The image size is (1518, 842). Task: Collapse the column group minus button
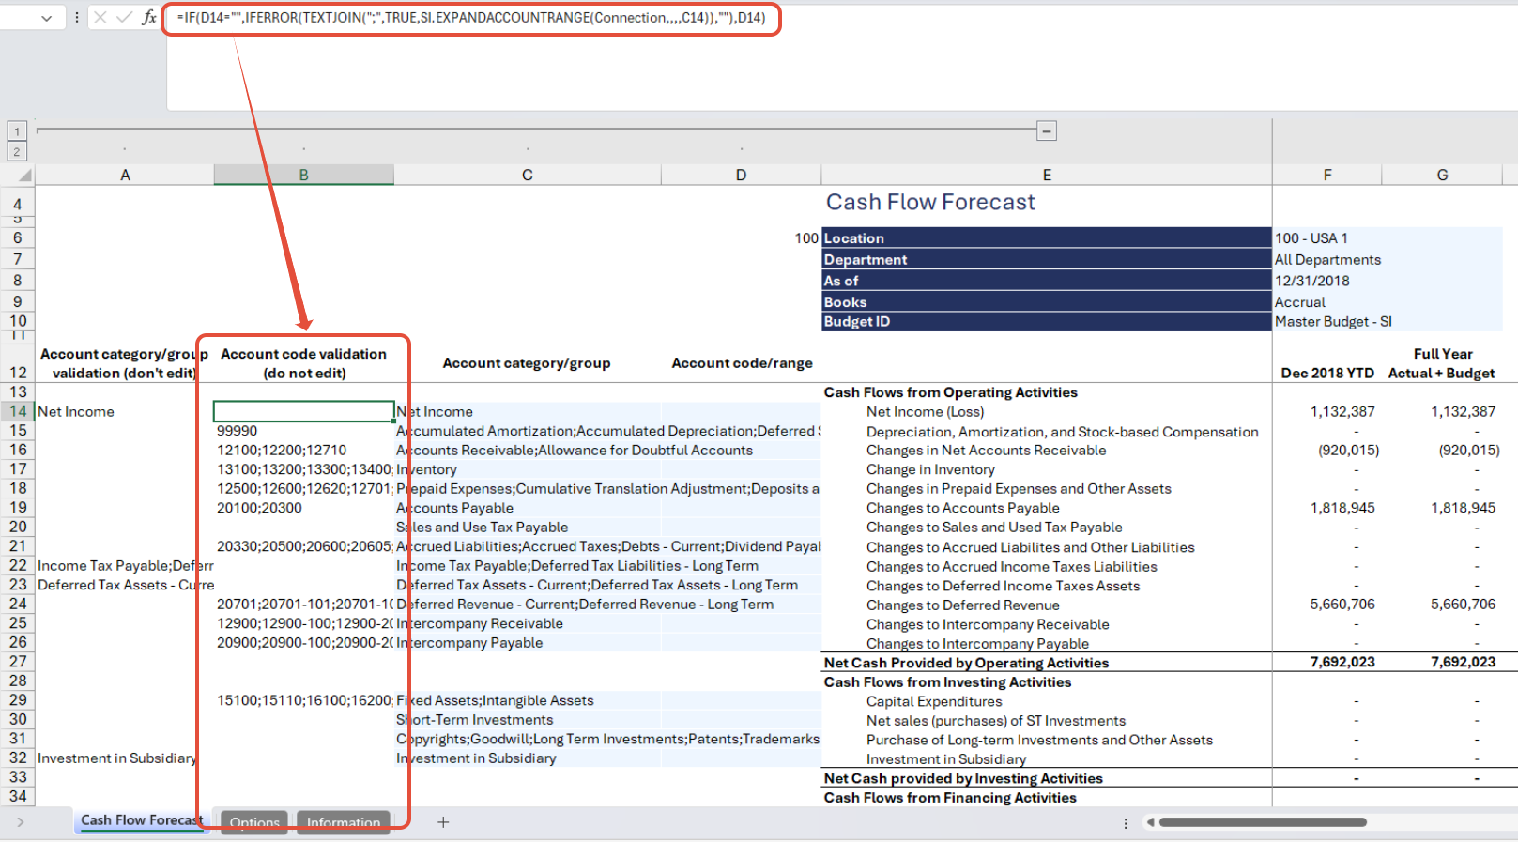pos(1048,131)
